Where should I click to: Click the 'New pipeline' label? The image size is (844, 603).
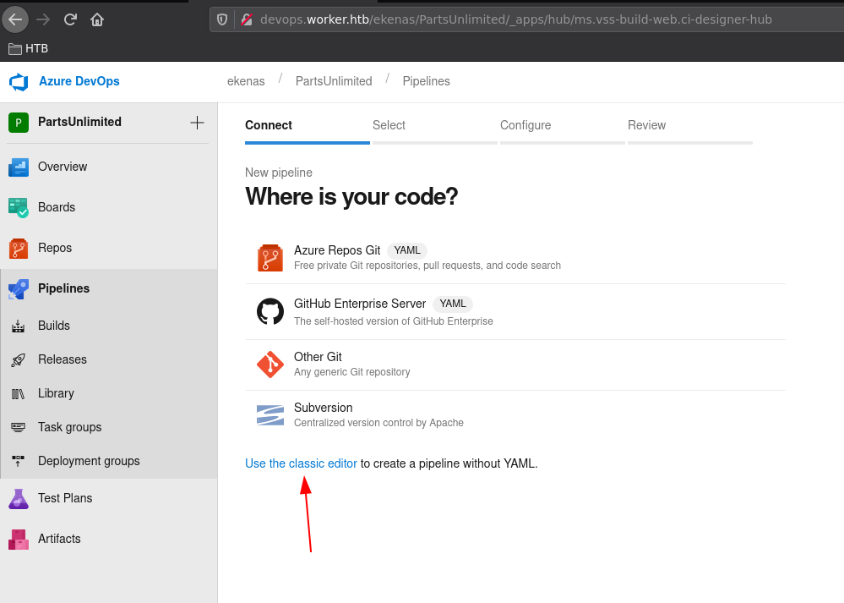(279, 173)
